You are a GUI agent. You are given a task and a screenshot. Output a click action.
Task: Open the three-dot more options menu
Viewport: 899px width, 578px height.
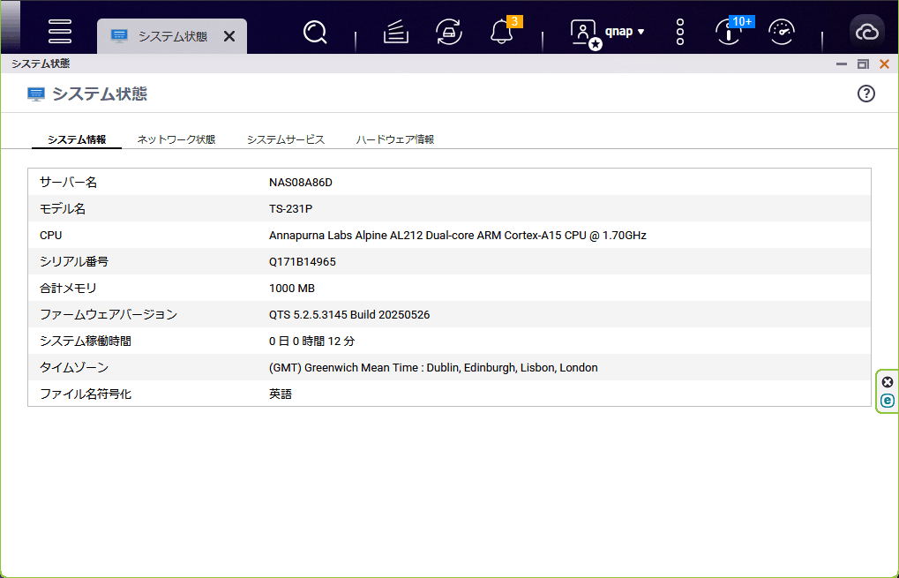(x=680, y=32)
